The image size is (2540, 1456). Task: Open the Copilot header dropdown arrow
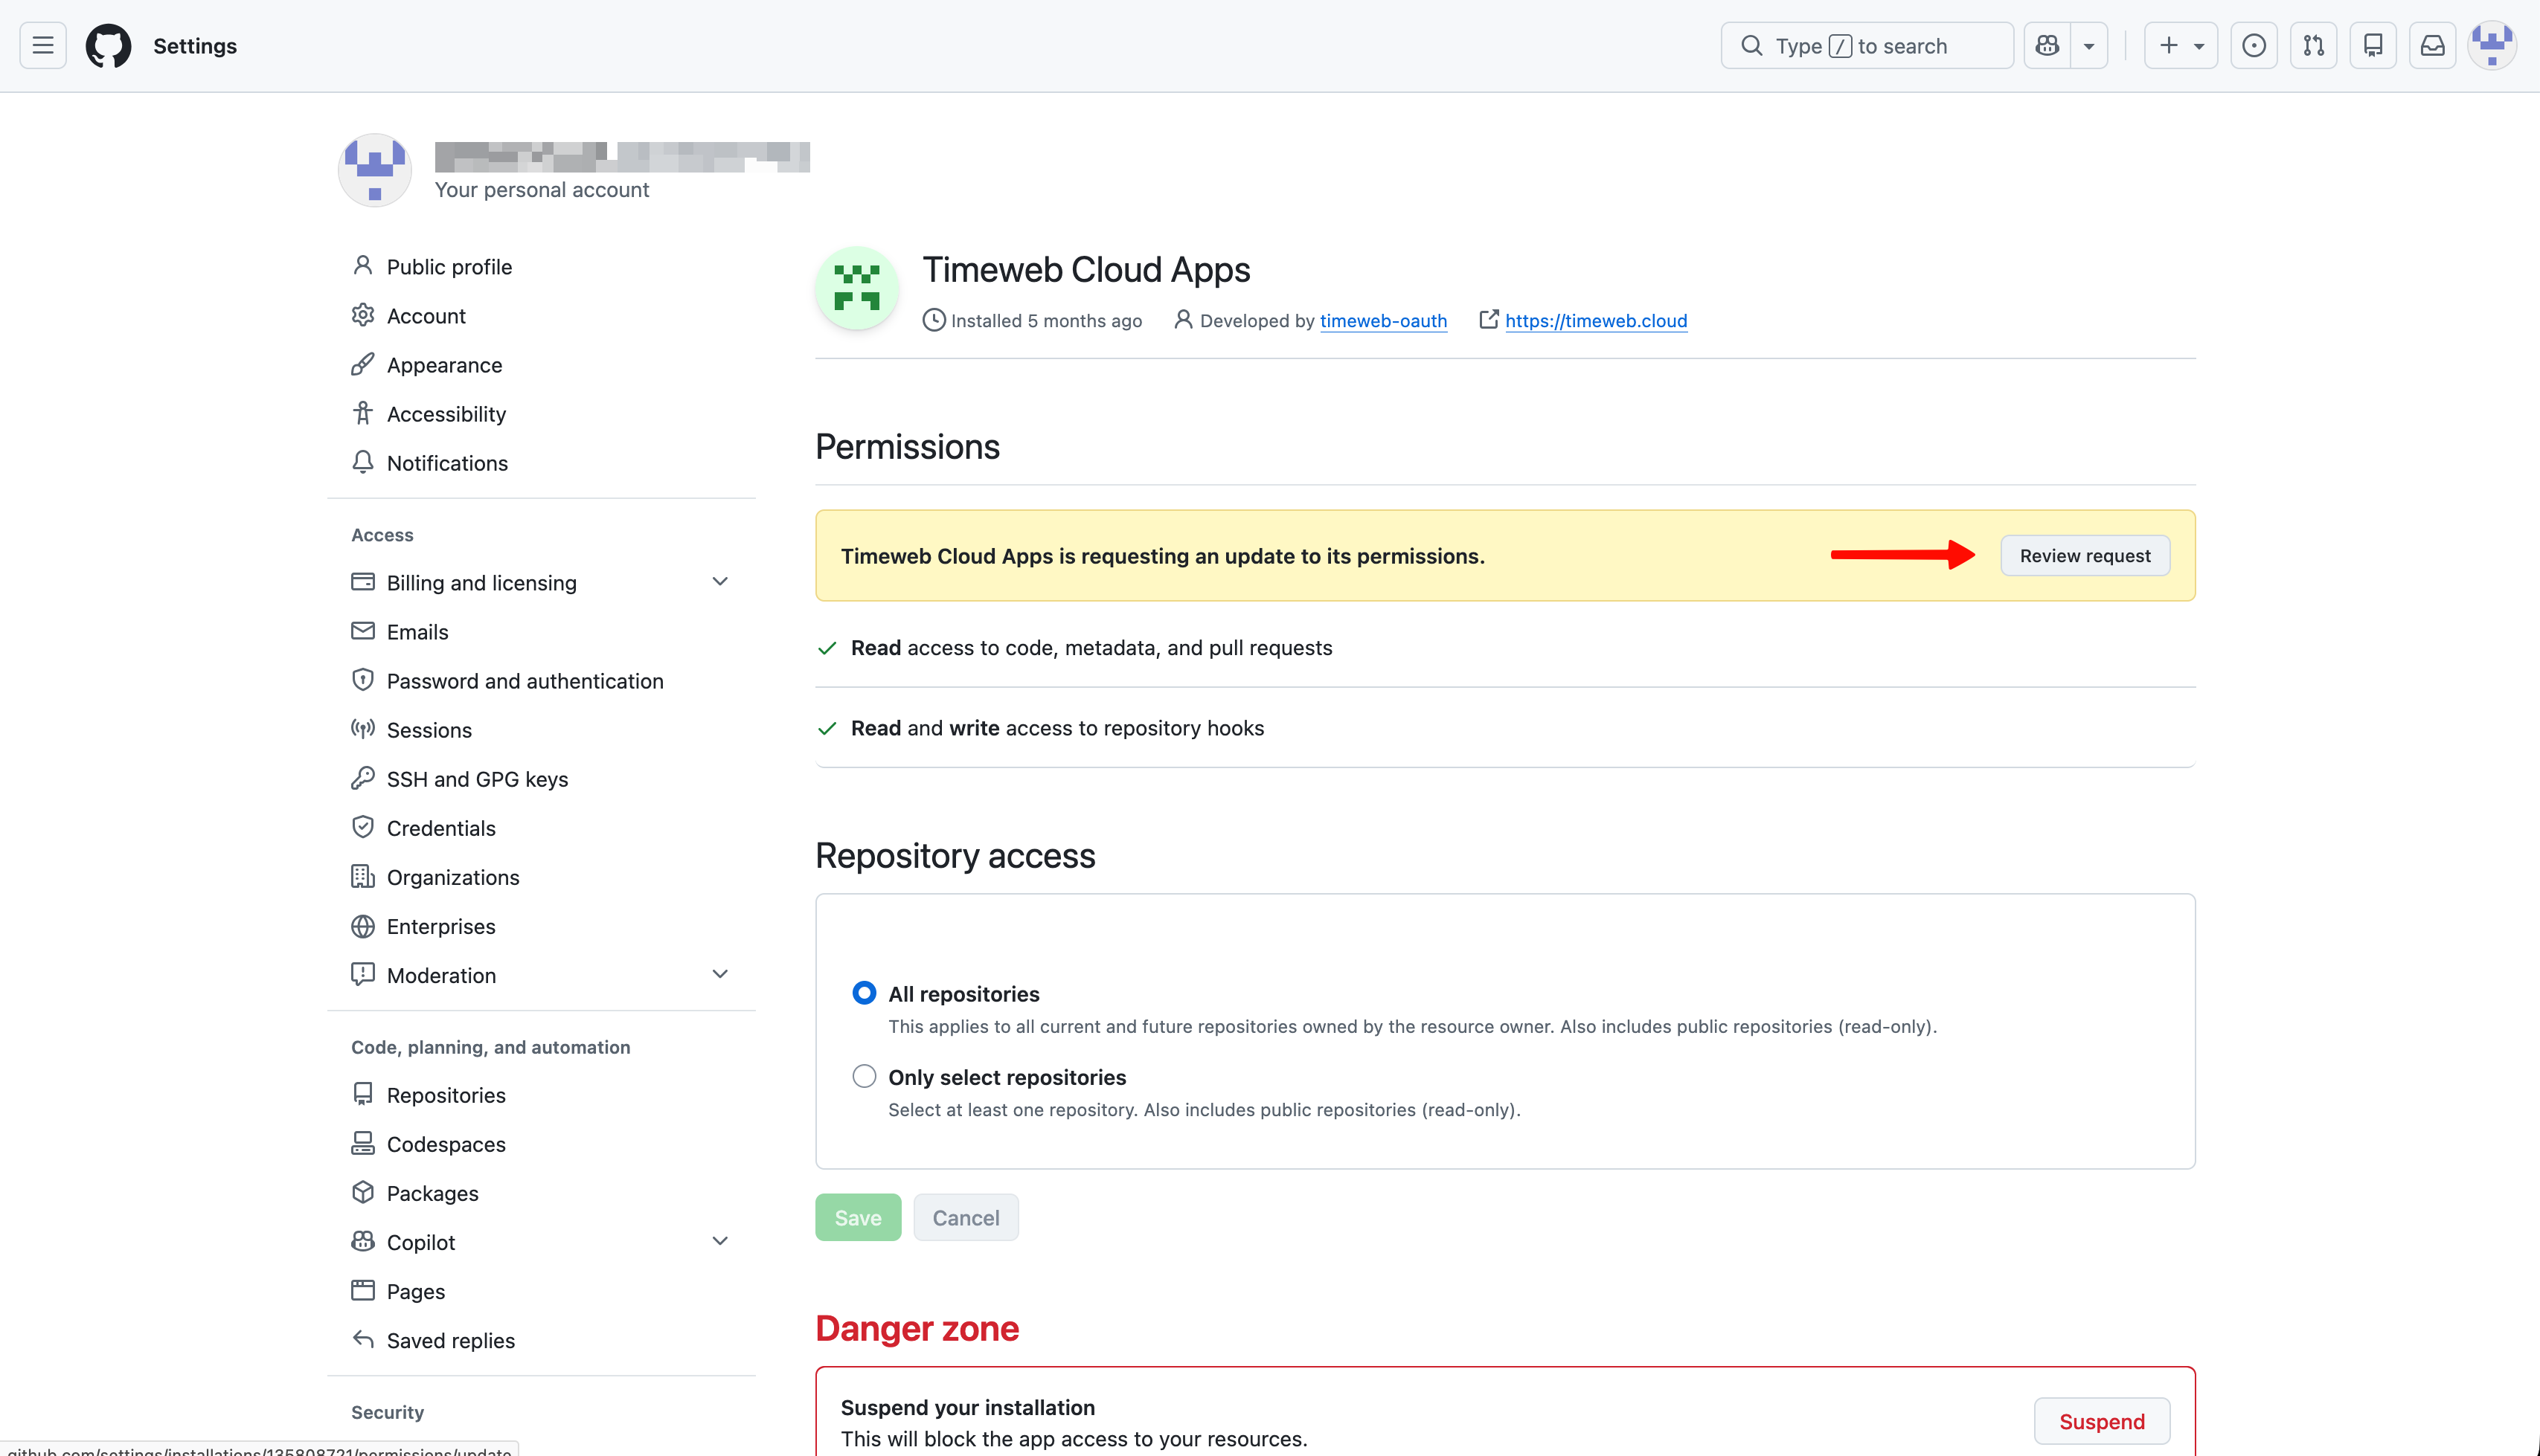tap(2089, 46)
